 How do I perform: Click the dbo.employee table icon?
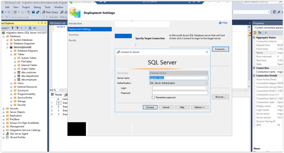click(x=19, y=80)
